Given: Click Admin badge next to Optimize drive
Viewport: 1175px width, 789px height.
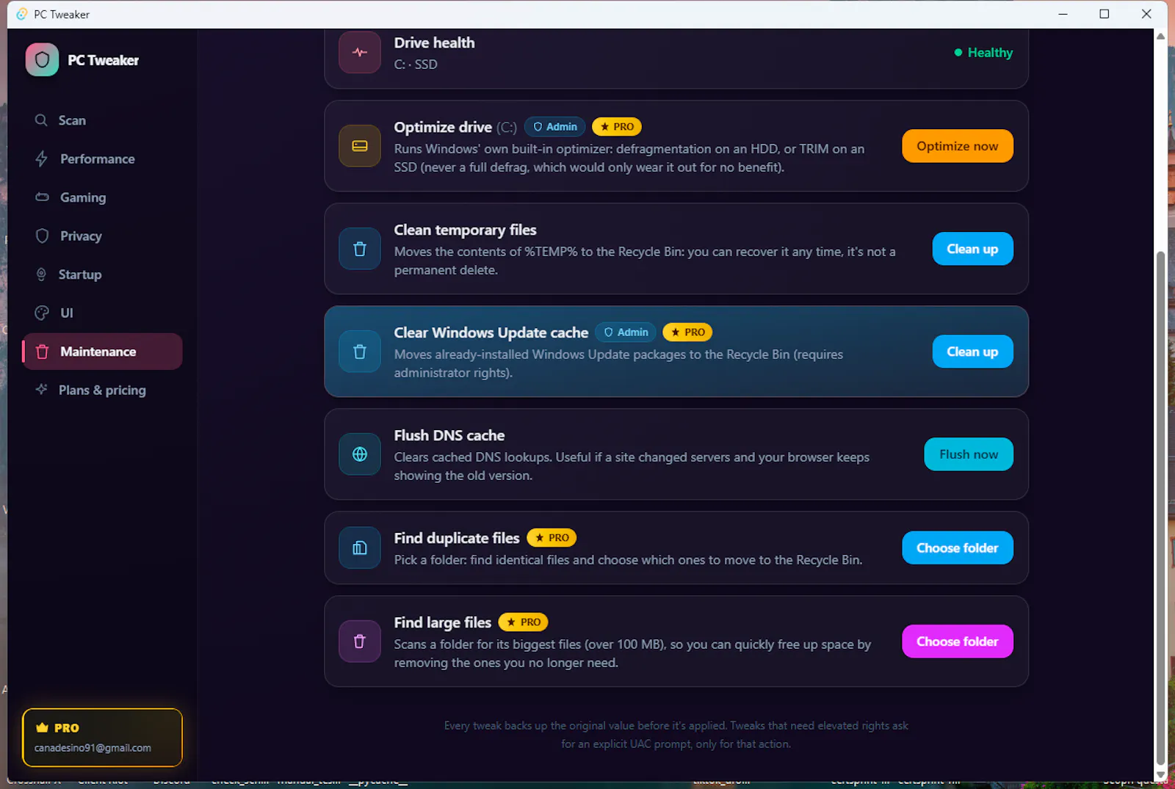Looking at the screenshot, I should (555, 127).
